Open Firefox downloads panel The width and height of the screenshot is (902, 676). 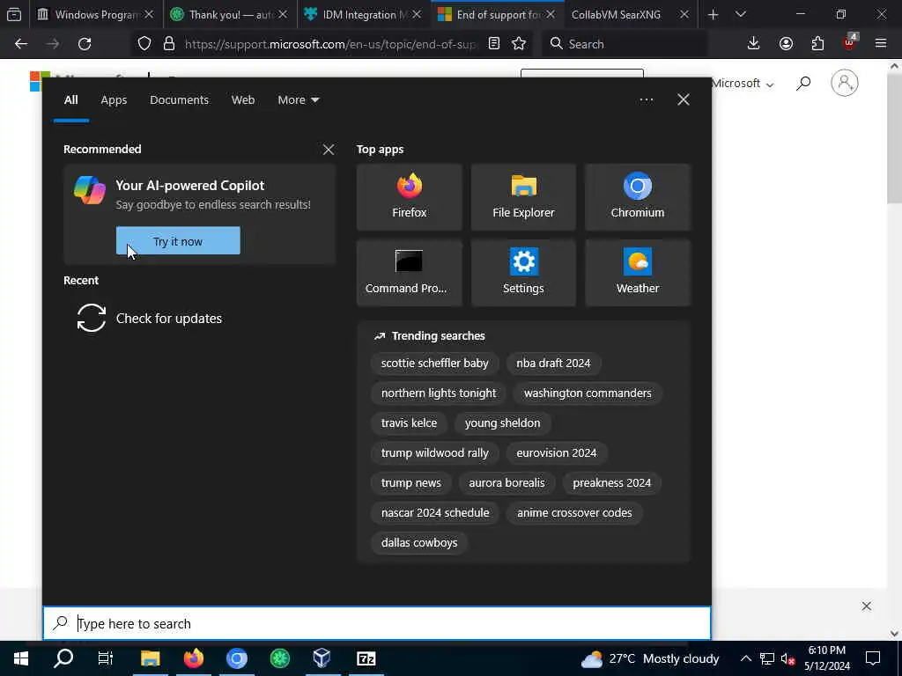pyautogui.click(x=753, y=44)
